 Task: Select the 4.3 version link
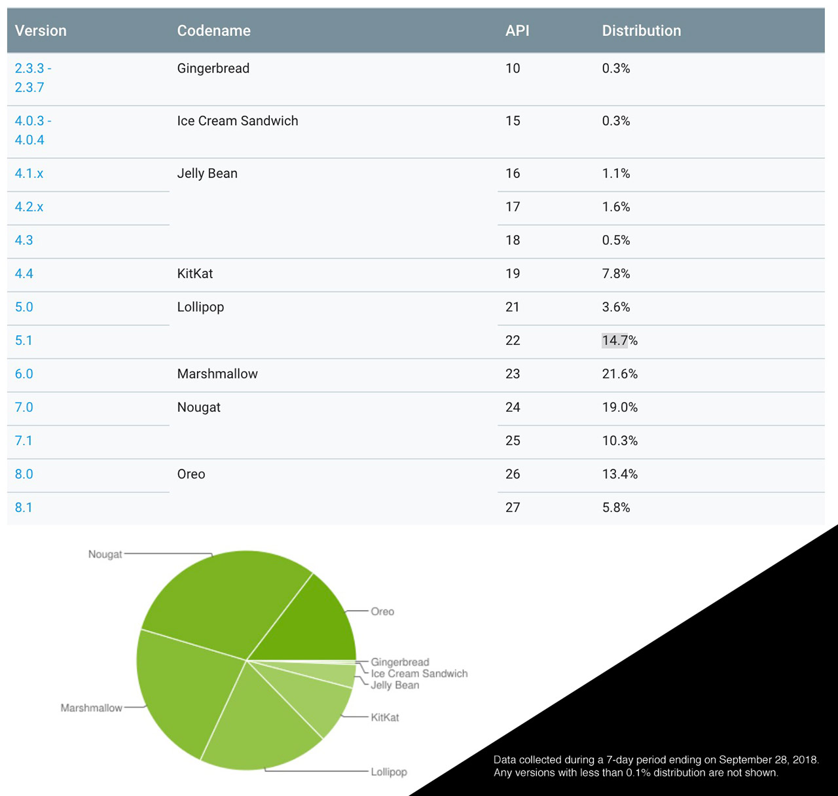tap(24, 240)
